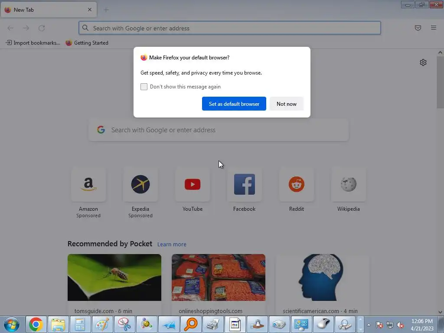Select the New Tab browser tab

pos(49,10)
